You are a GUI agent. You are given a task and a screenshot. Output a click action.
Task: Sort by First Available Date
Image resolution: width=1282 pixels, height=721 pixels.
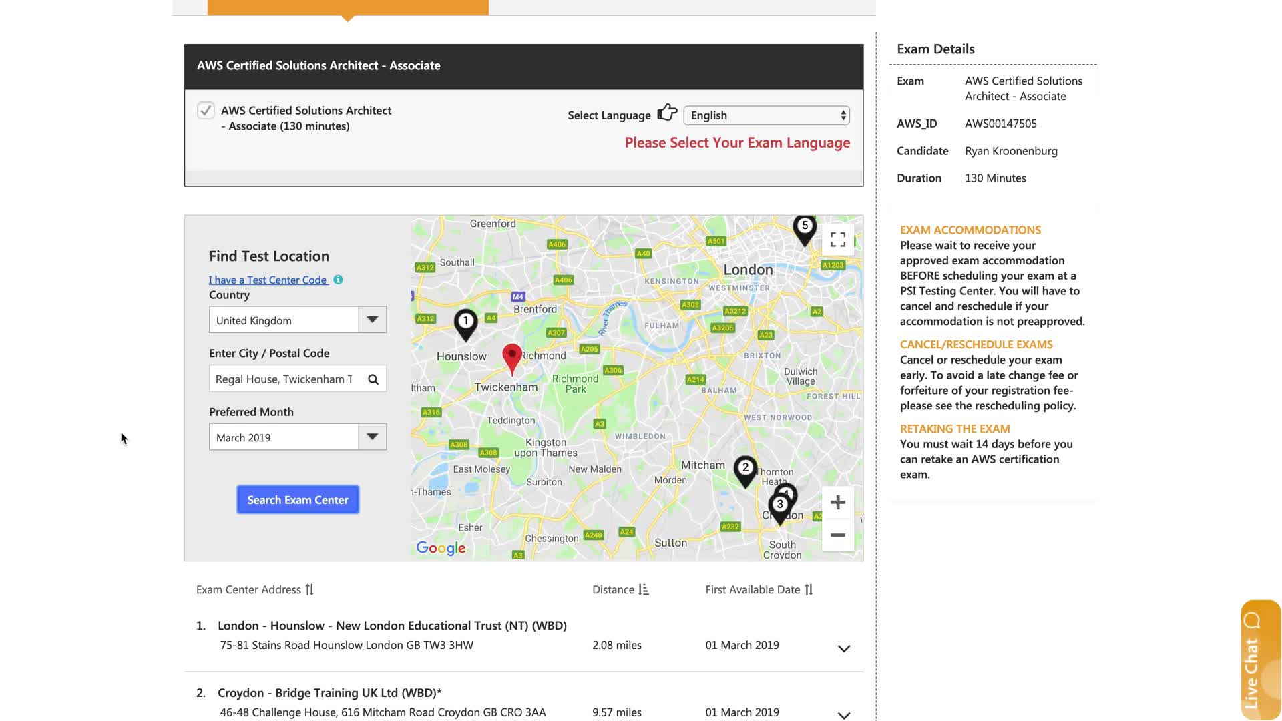pyautogui.click(x=809, y=590)
